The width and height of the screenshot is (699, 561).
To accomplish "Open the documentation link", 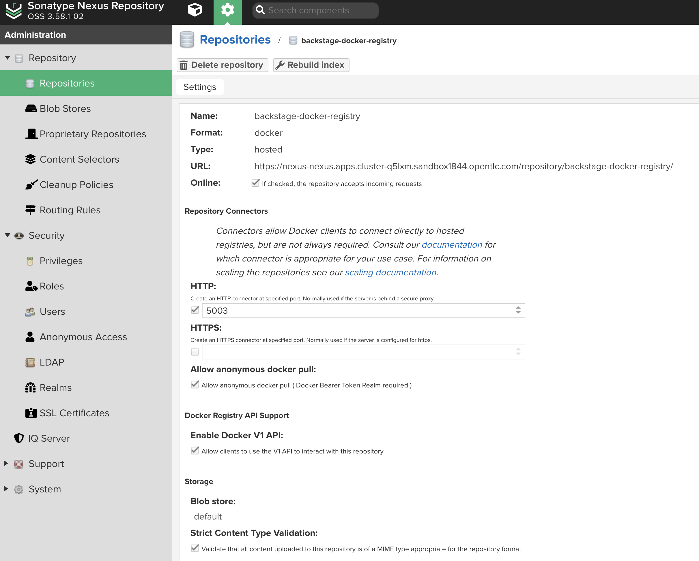I will coord(452,244).
